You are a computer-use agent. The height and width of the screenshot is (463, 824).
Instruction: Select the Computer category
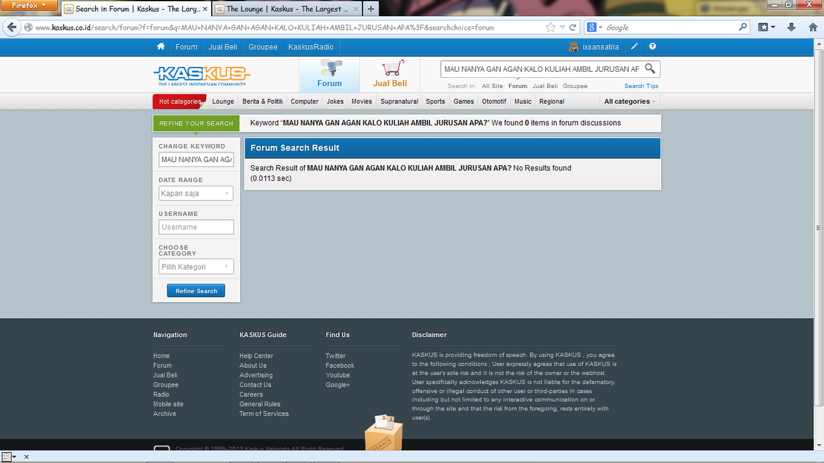304,101
